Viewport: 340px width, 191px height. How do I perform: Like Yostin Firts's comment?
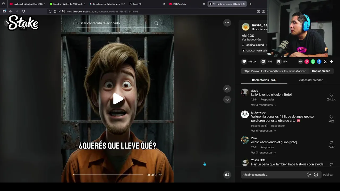(x=331, y=165)
